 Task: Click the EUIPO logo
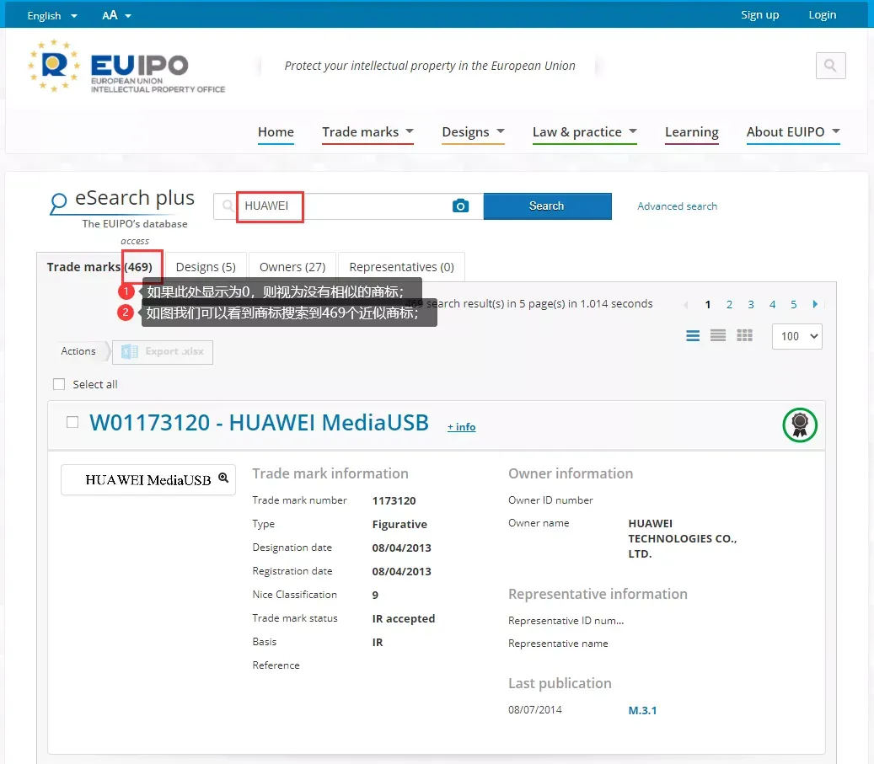127,66
